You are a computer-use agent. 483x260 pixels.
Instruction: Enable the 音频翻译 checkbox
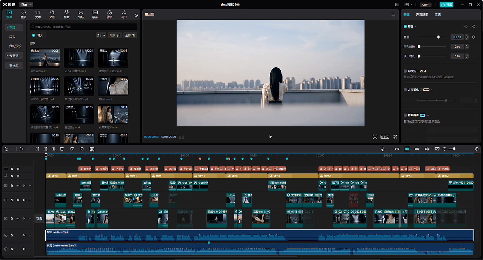405,115
